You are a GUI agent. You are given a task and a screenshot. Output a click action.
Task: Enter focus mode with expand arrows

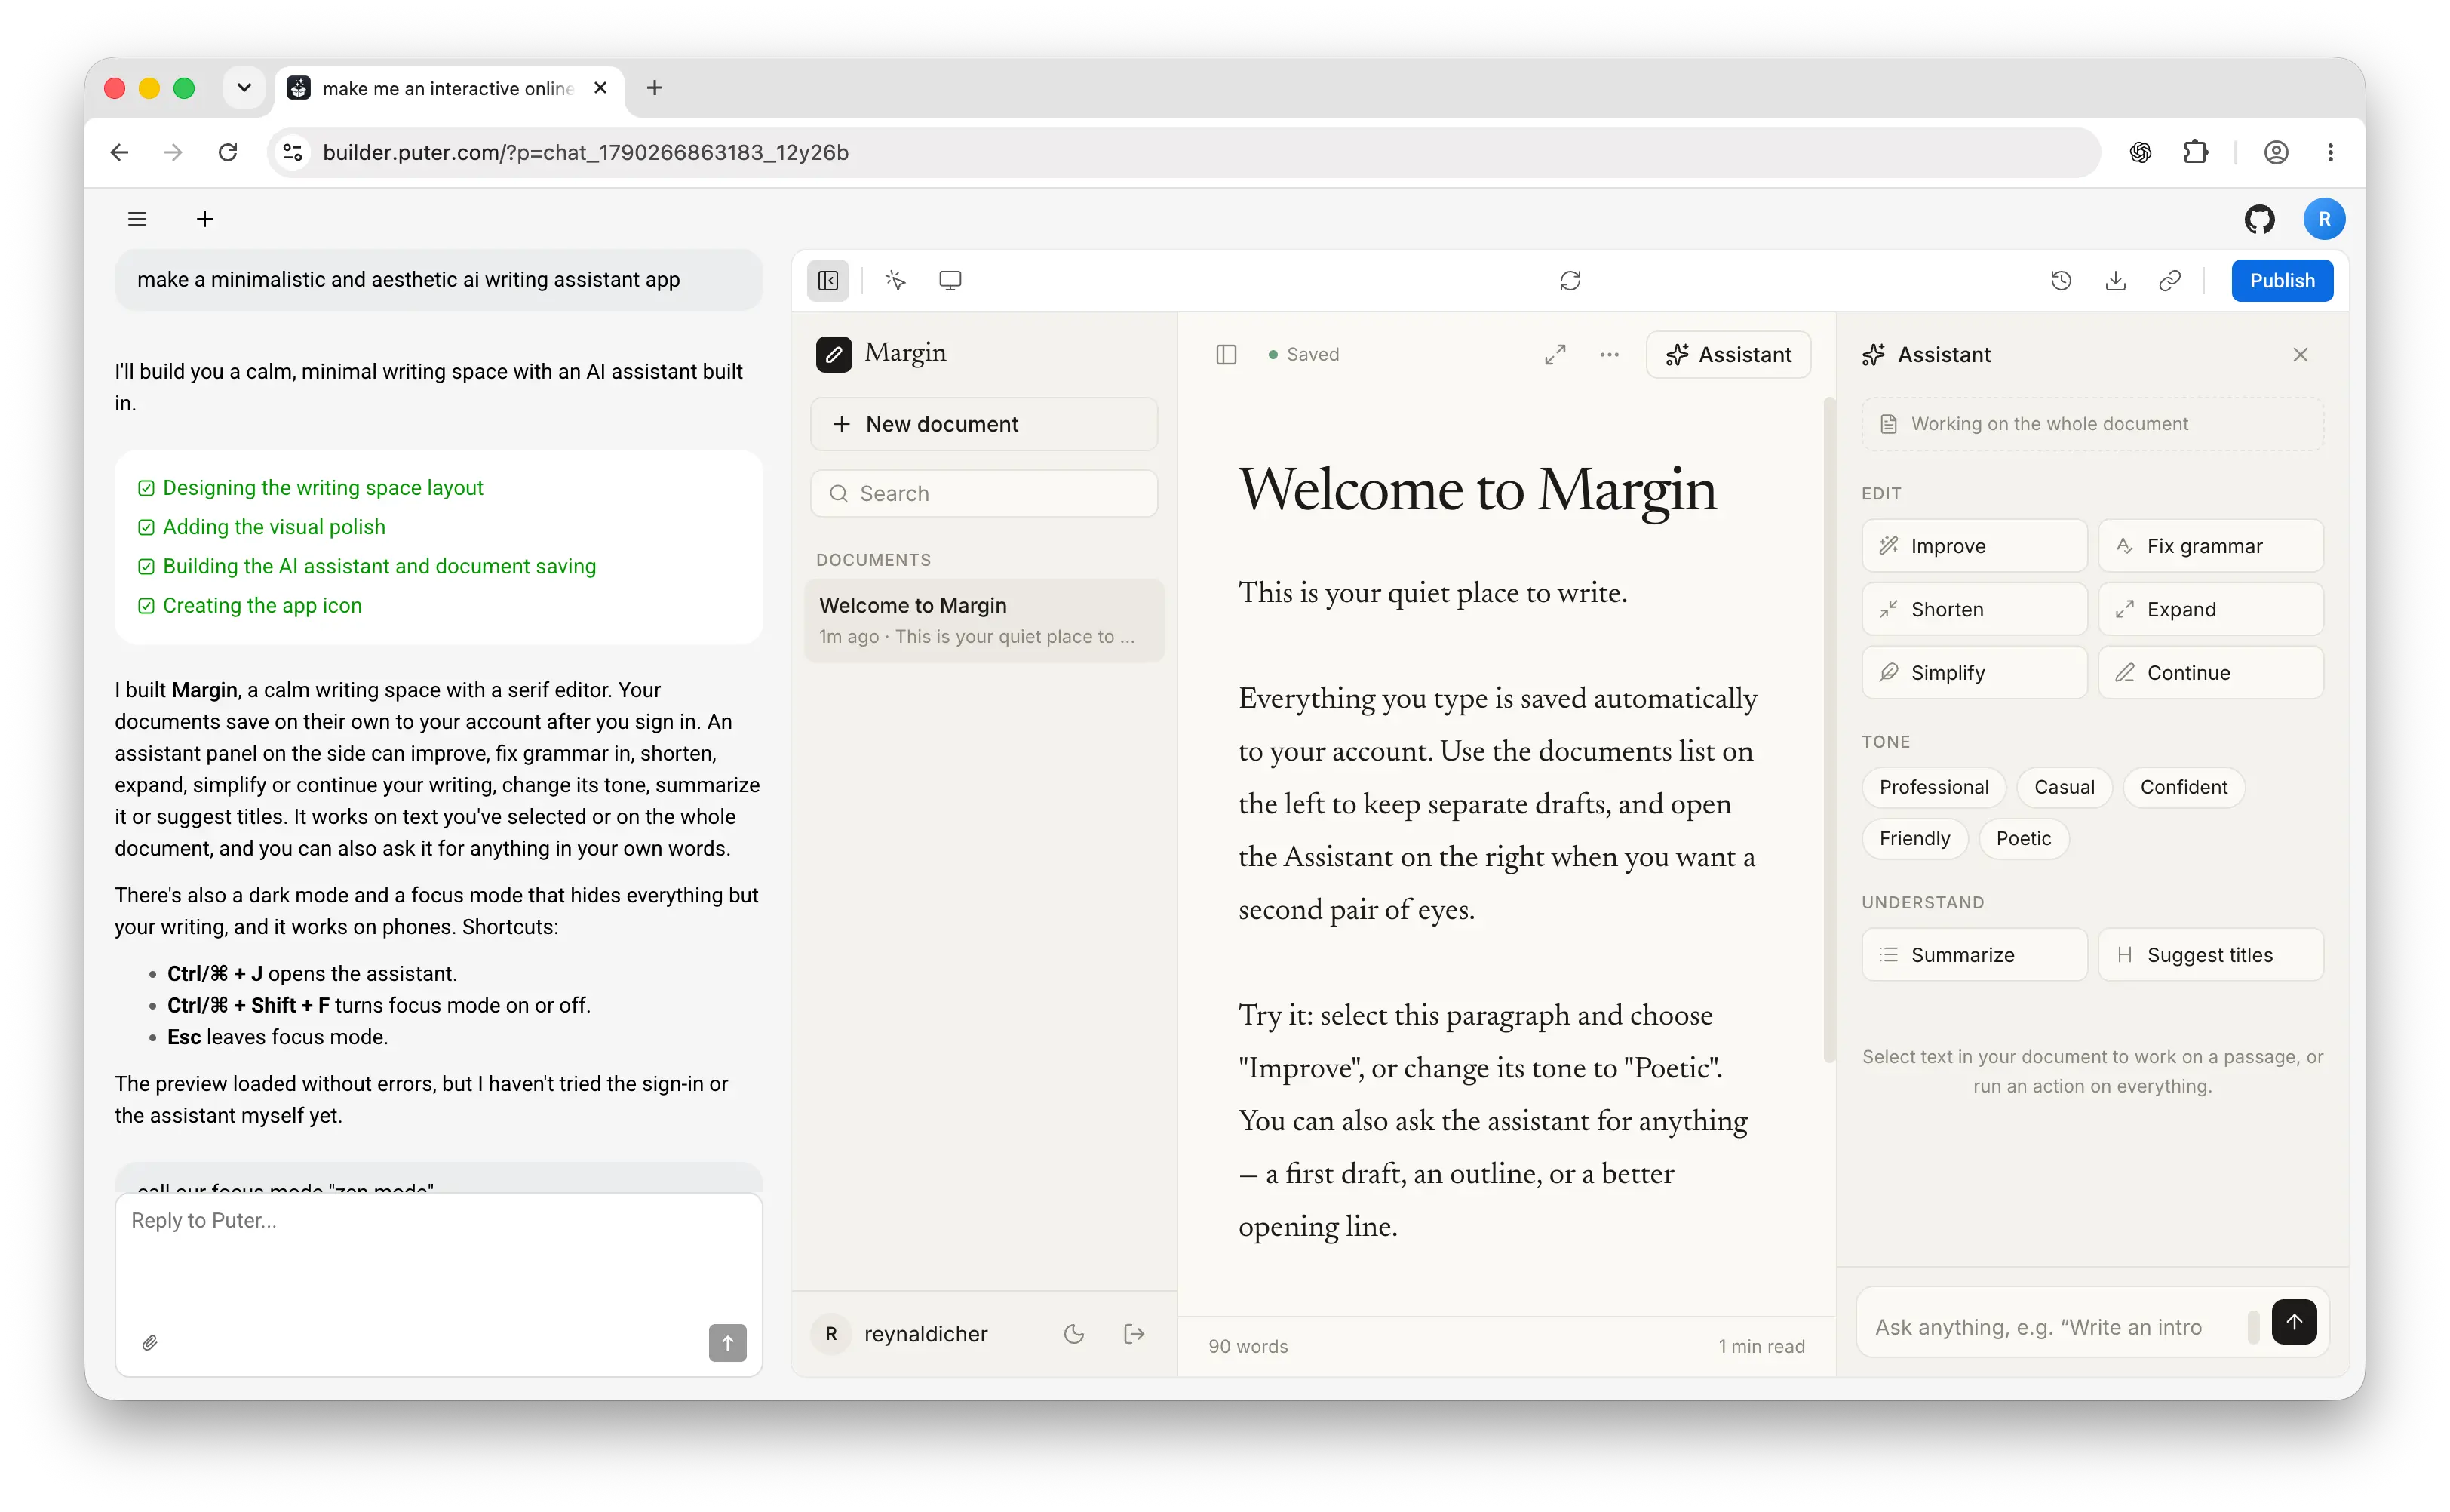pos(1555,355)
